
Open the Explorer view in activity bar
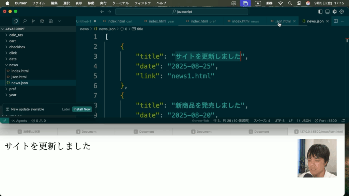tap(16, 21)
